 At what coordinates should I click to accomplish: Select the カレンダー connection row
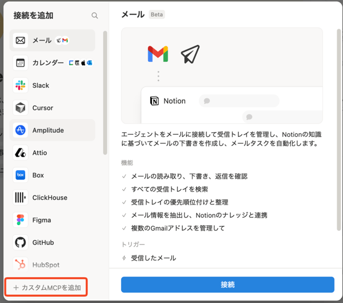click(x=52, y=63)
